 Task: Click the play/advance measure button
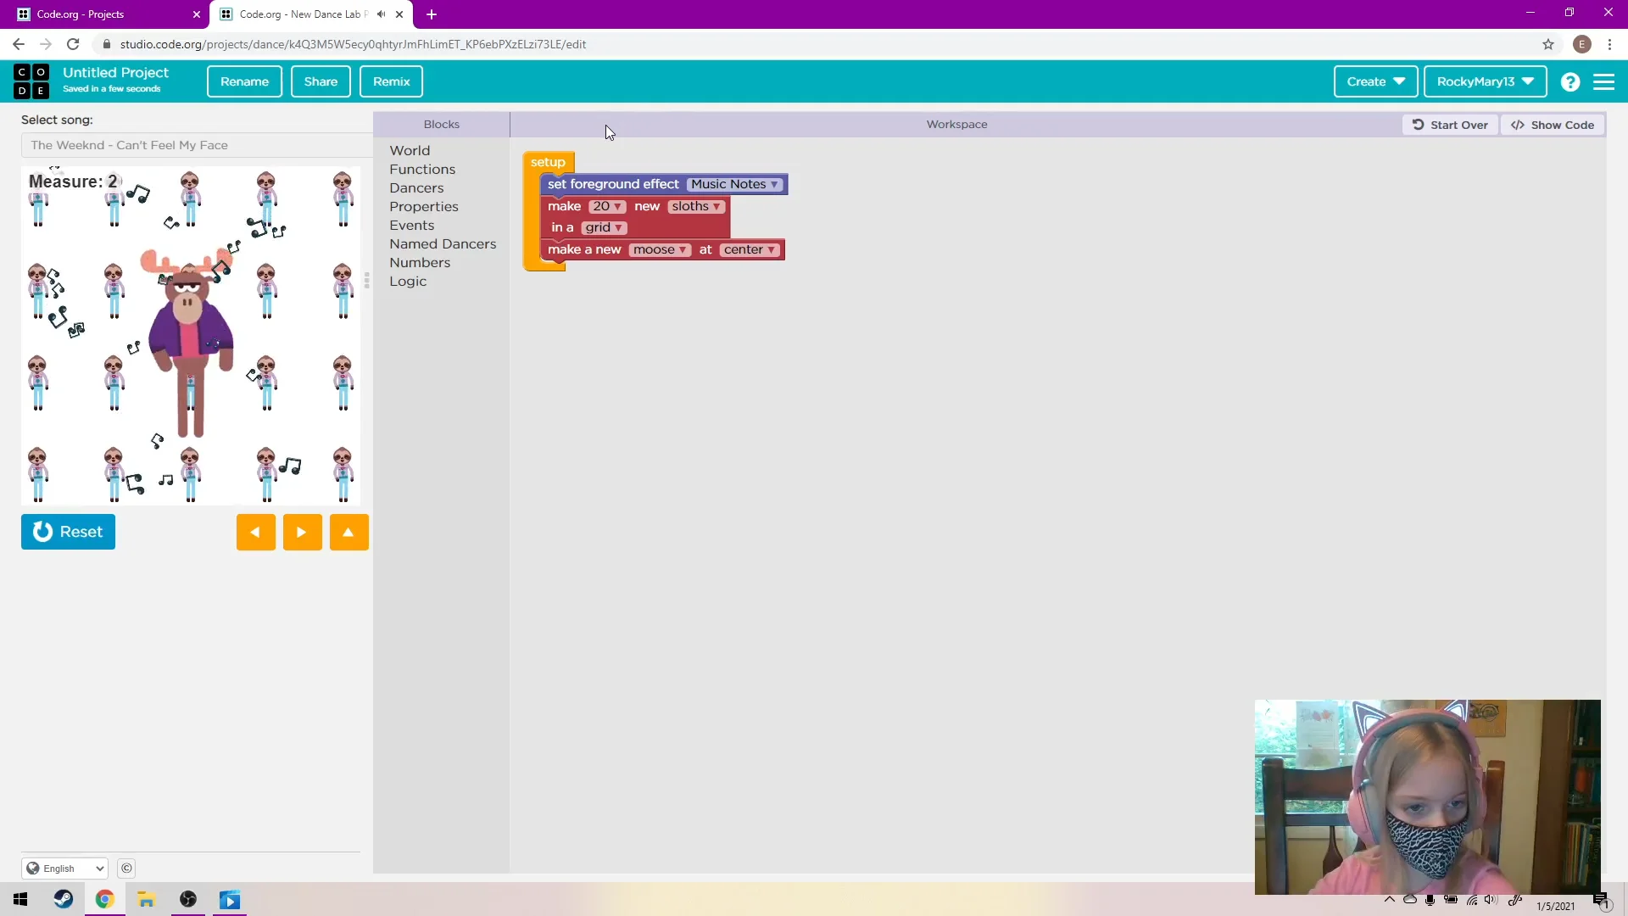(302, 533)
